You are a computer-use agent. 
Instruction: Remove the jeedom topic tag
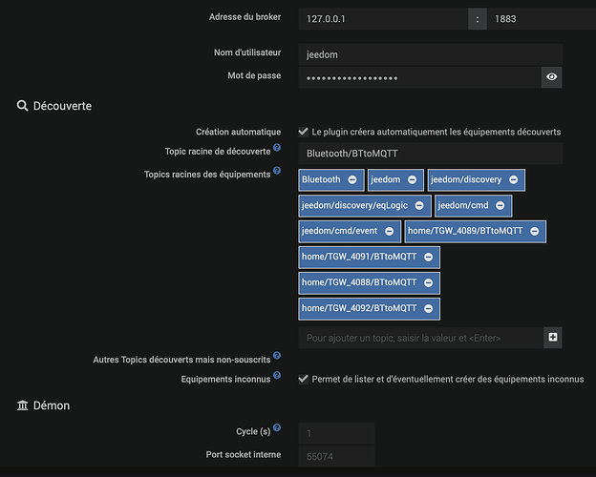click(x=412, y=179)
